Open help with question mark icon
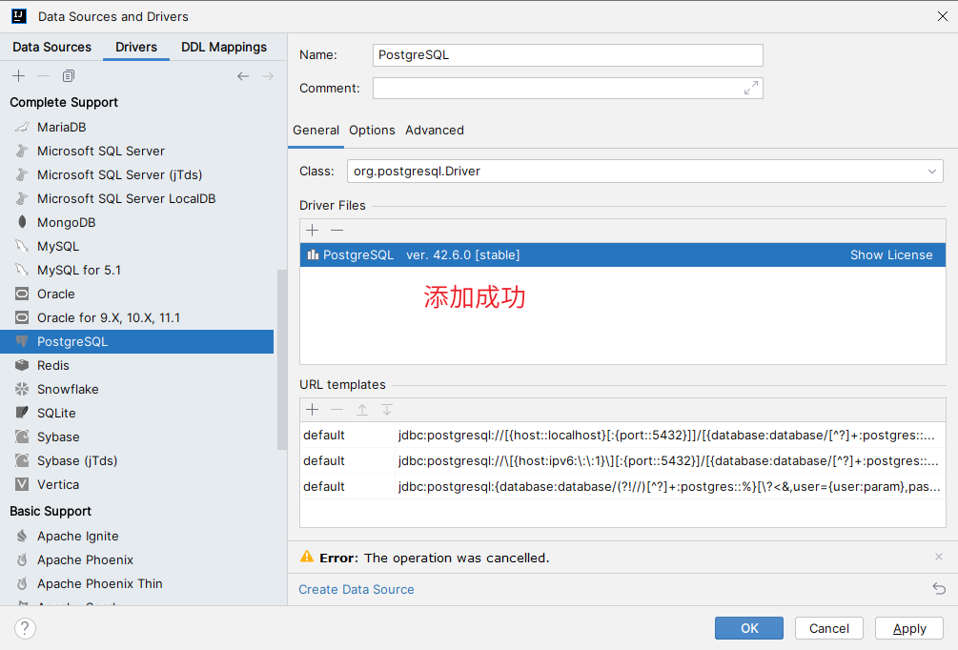The width and height of the screenshot is (958, 650). 26,628
